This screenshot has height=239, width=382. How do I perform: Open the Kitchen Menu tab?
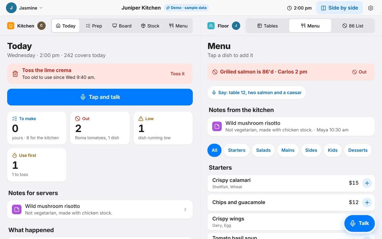[x=178, y=26]
